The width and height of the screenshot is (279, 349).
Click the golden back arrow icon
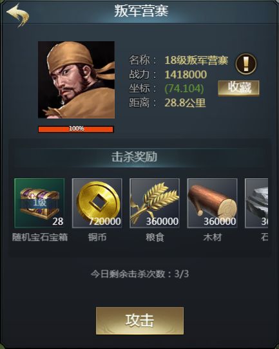coord(18,15)
